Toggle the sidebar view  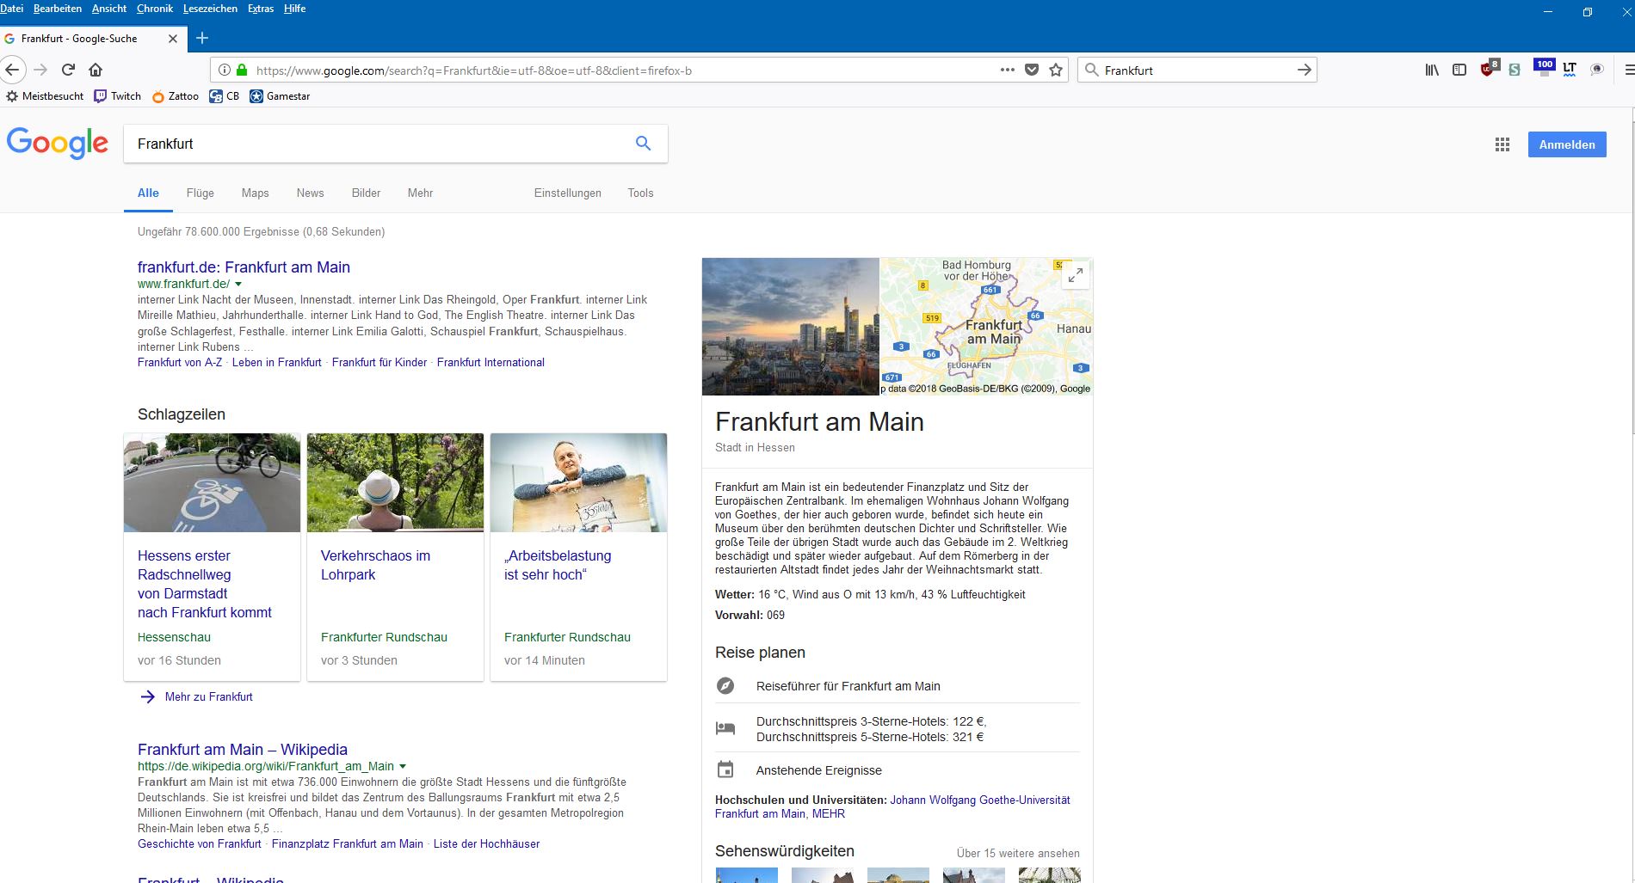coord(1459,70)
